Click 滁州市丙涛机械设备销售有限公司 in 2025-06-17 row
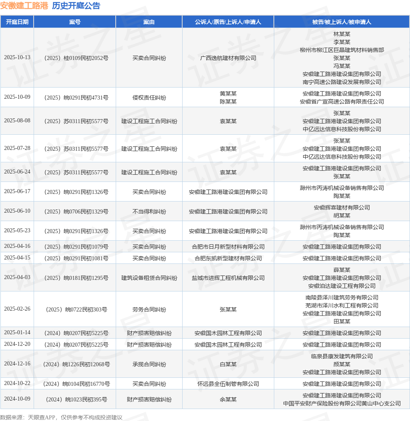The height and width of the screenshot is (421, 410). pos(342,188)
